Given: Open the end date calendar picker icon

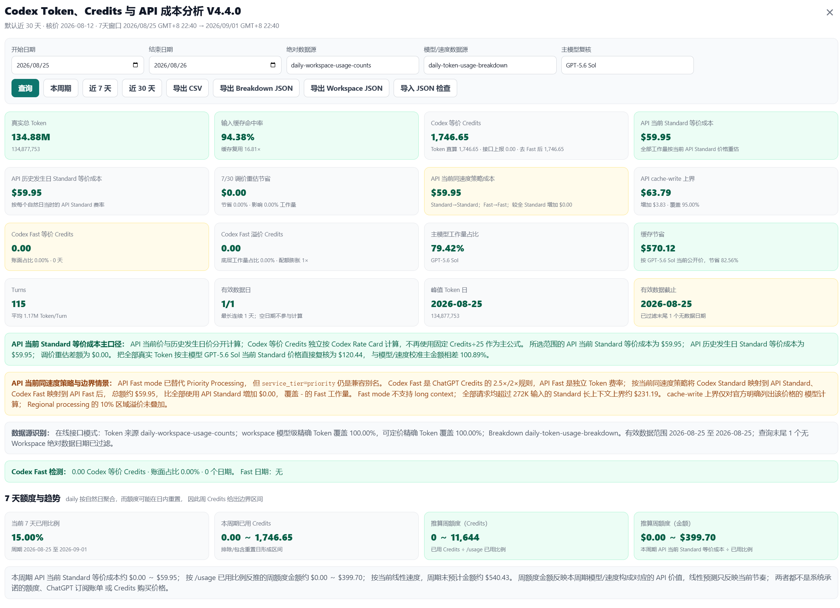Looking at the screenshot, I should (273, 65).
